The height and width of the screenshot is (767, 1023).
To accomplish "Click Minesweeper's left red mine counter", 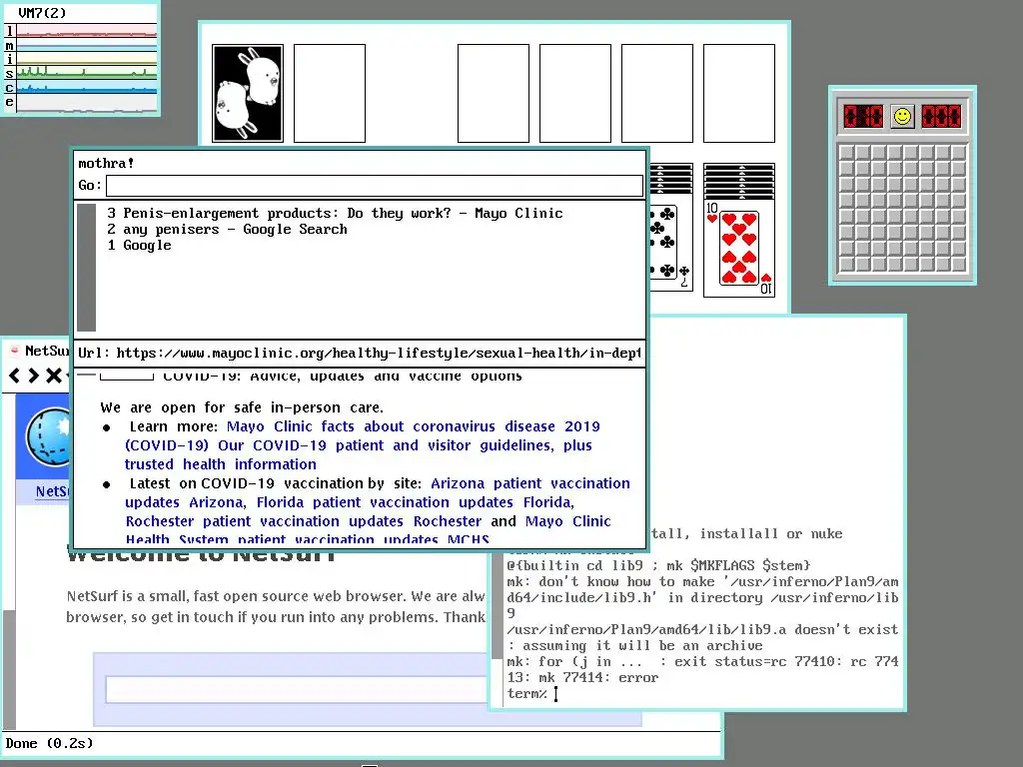I will tap(863, 117).
